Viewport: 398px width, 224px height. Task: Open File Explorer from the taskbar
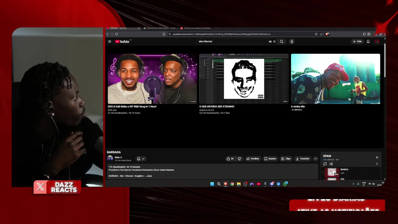pos(239,184)
